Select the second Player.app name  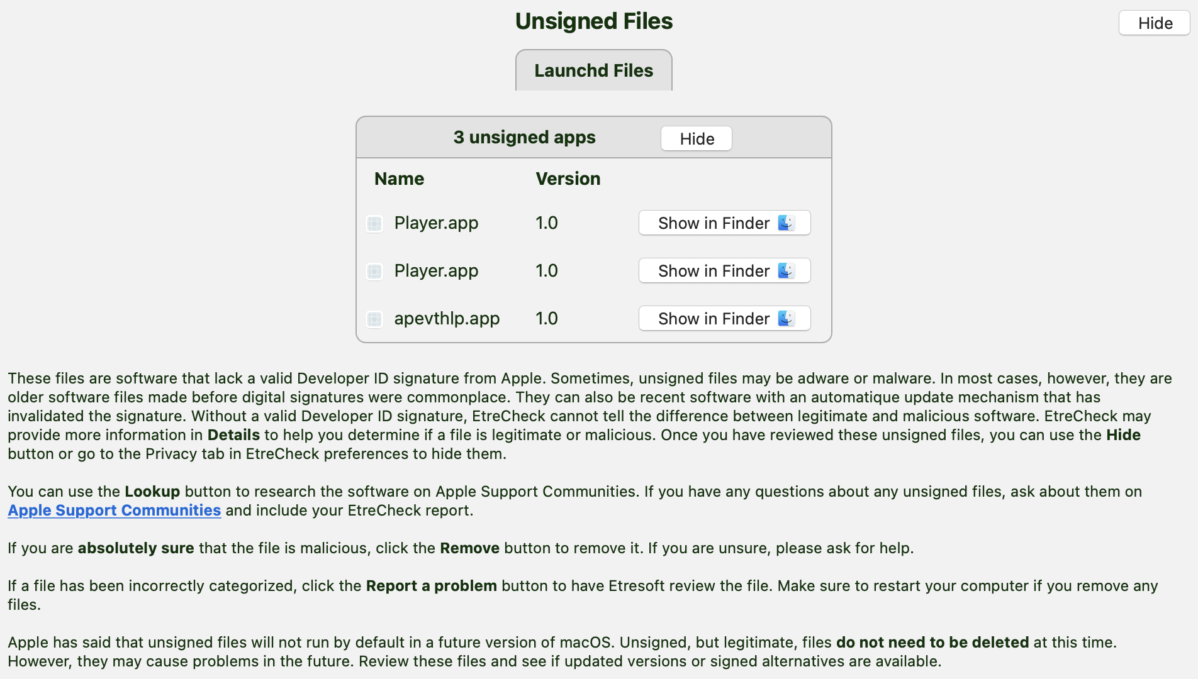436,271
